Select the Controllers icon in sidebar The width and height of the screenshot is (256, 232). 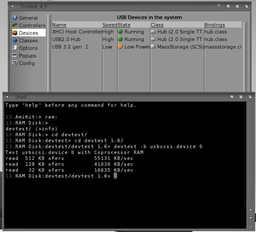(14, 25)
